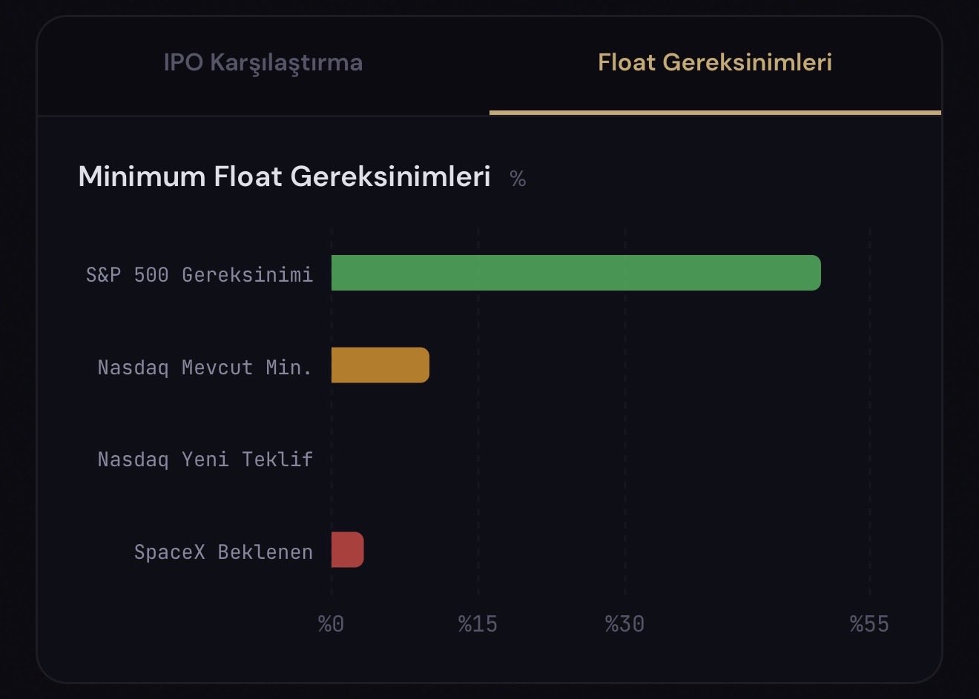This screenshot has height=699, width=979.
Task: Select the Nasdaq Mevcut Min. row label
Action: (205, 368)
